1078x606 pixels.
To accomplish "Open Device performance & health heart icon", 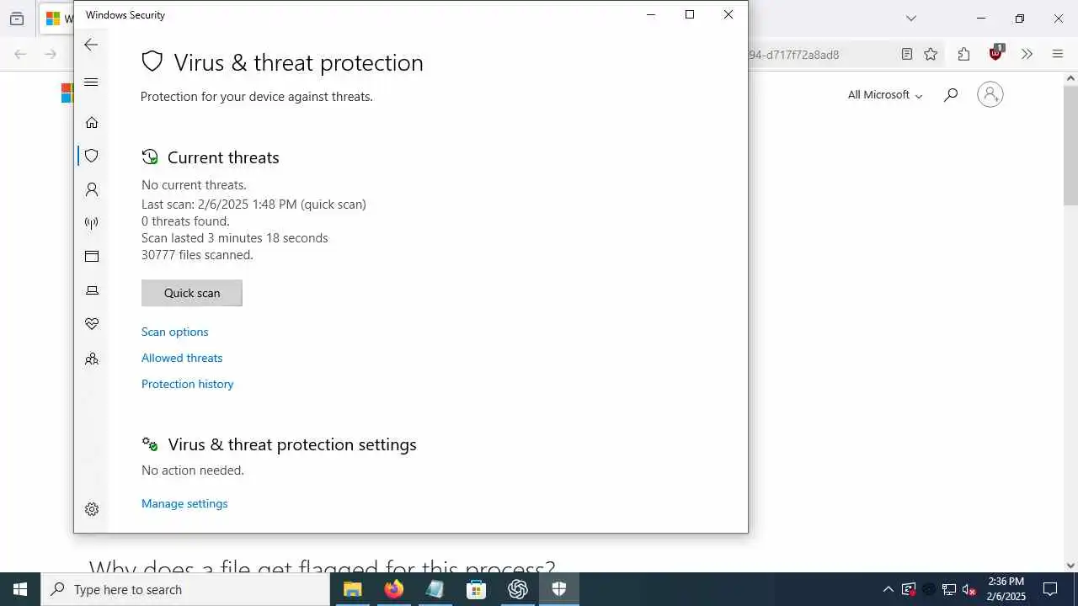I will [x=92, y=324].
